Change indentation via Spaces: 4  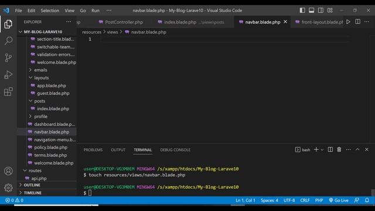[270, 200]
